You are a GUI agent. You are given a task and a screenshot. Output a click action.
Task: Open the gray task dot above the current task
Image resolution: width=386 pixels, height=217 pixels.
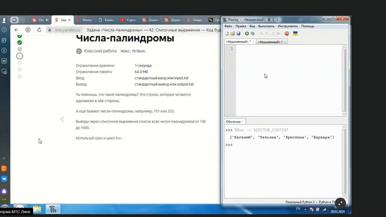point(20,49)
